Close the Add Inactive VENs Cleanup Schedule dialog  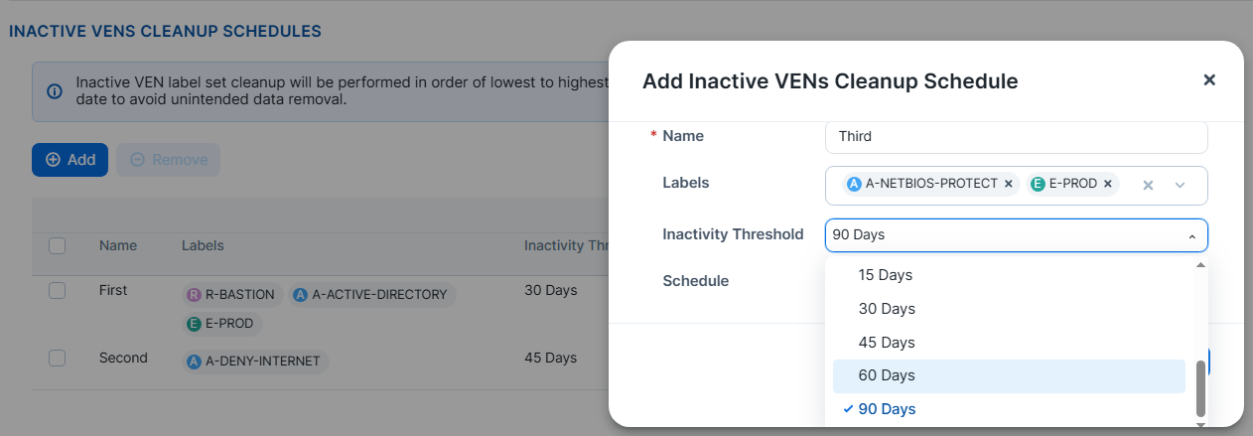pyautogui.click(x=1209, y=80)
